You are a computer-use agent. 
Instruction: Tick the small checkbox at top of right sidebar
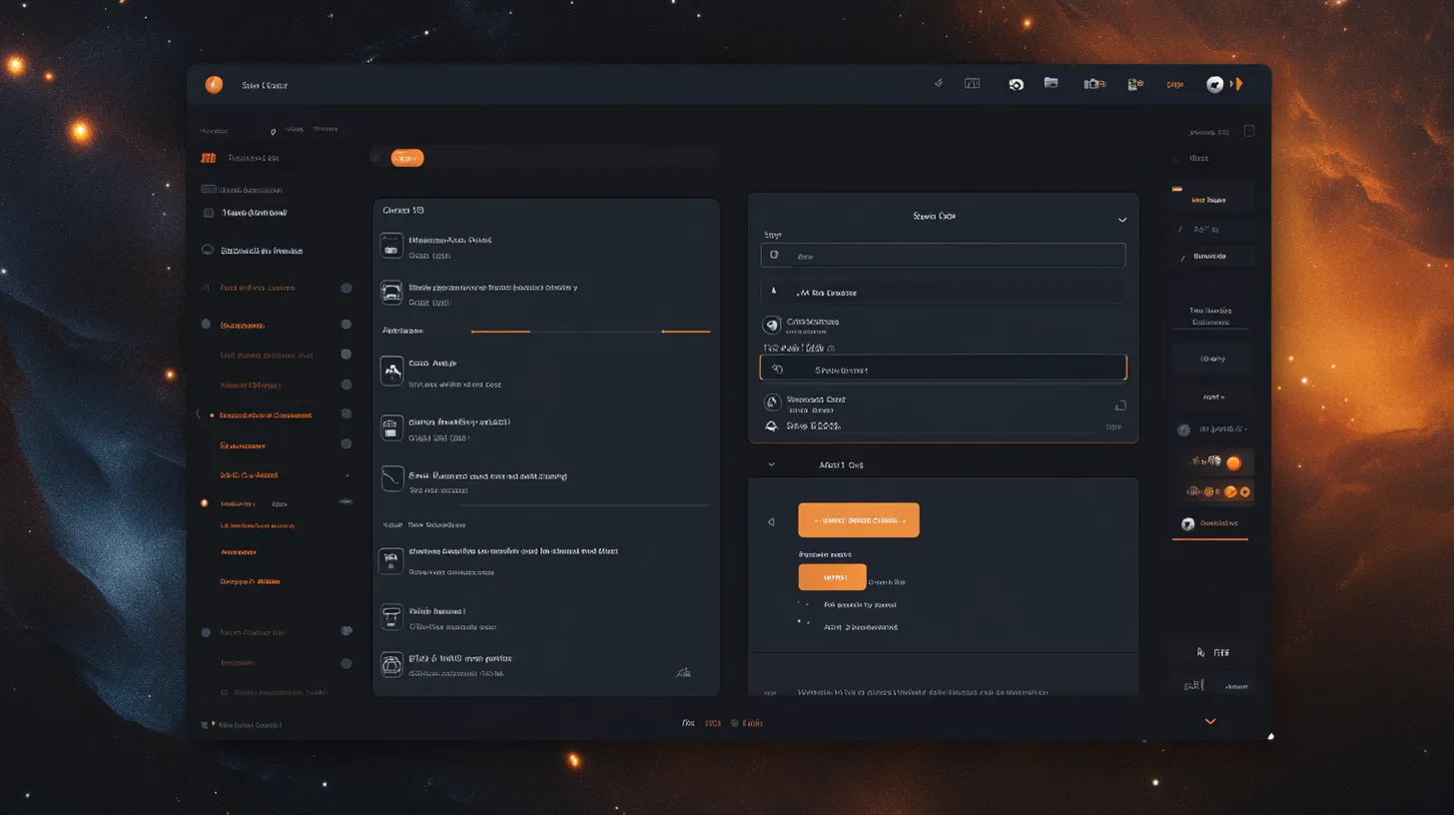(x=1249, y=131)
